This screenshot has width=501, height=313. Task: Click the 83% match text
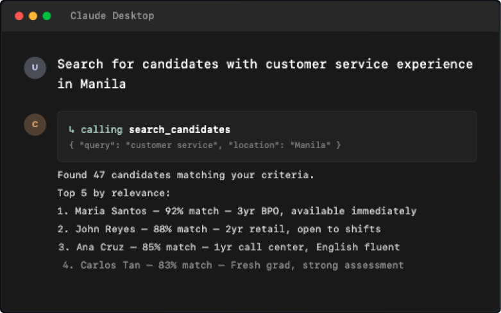(x=185, y=265)
